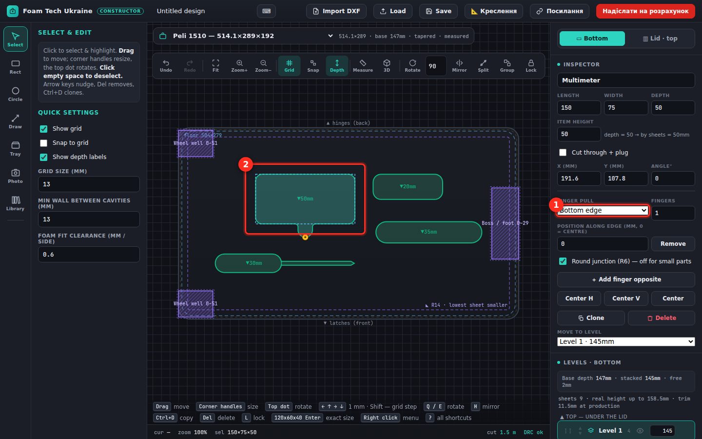Click the Save button

(438, 11)
